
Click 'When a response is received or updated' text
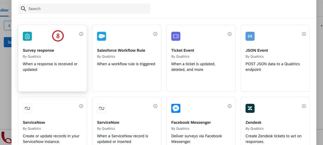click(x=50, y=67)
